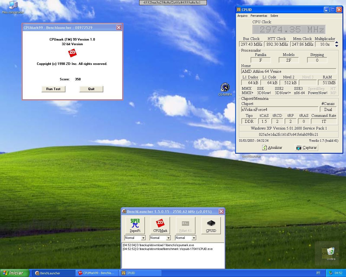Decrease multiplier with down arrow
The width and height of the screenshot is (346, 277).
337,46
